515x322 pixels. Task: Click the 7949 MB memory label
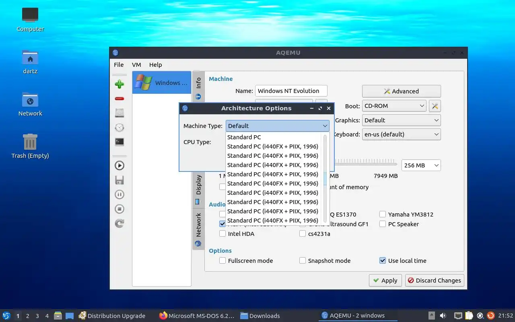[x=385, y=176]
